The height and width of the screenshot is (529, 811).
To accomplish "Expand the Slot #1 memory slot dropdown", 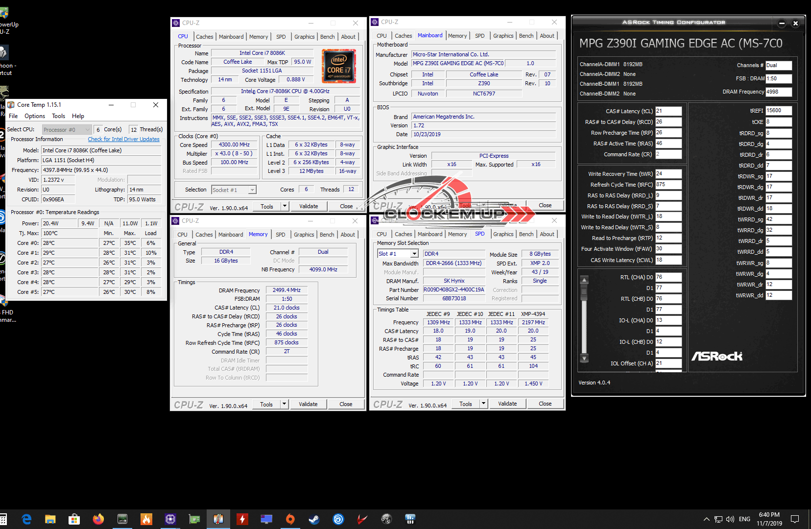I will click(x=414, y=254).
